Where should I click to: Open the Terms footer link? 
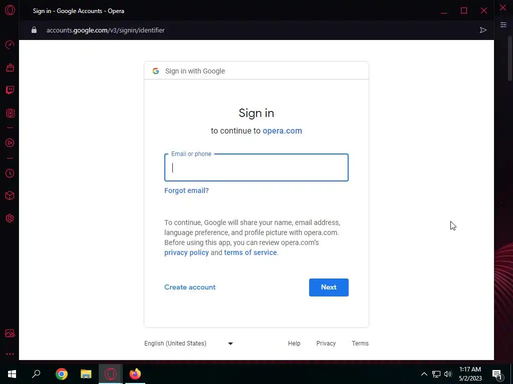click(360, 343)
